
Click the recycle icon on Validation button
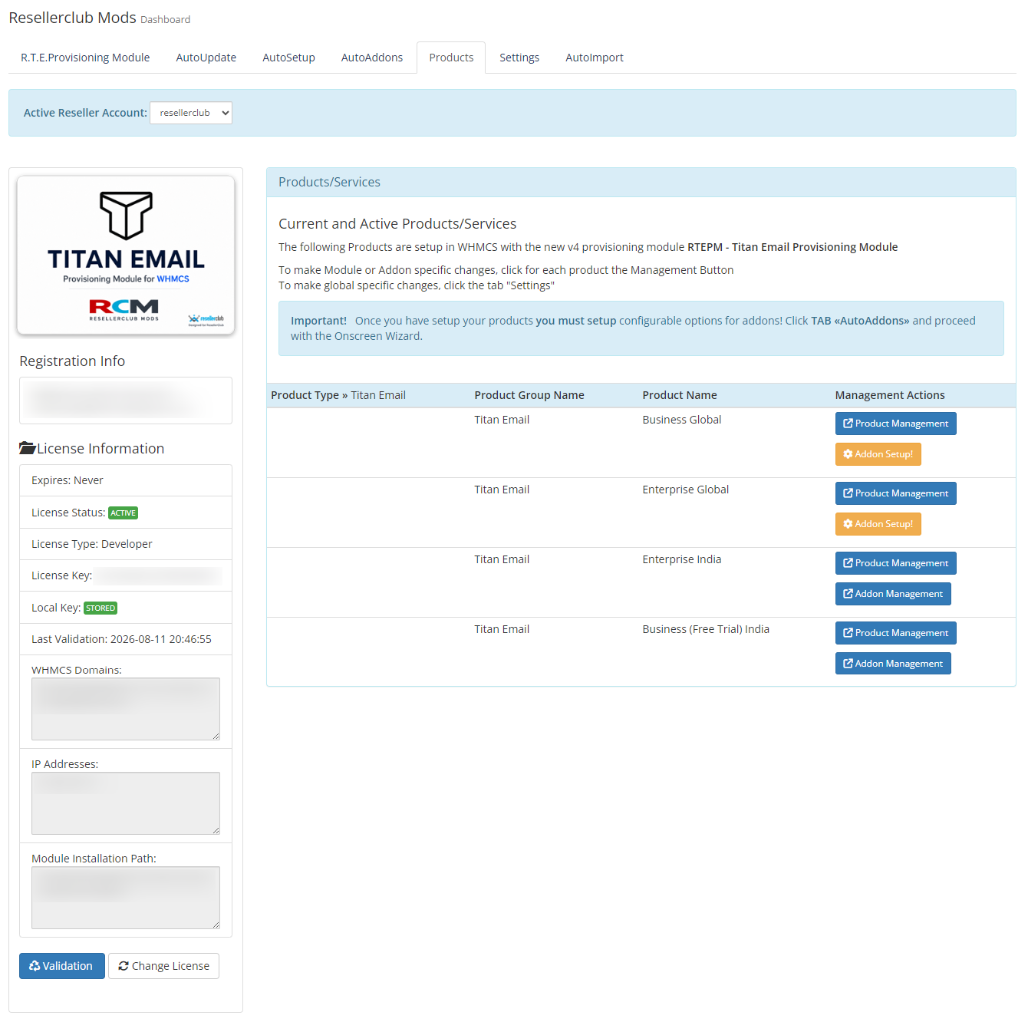coord(35,966)
